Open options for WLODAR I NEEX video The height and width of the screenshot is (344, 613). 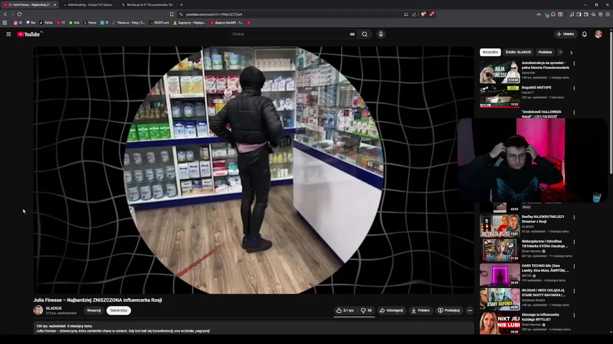click(x=574, y=291)
